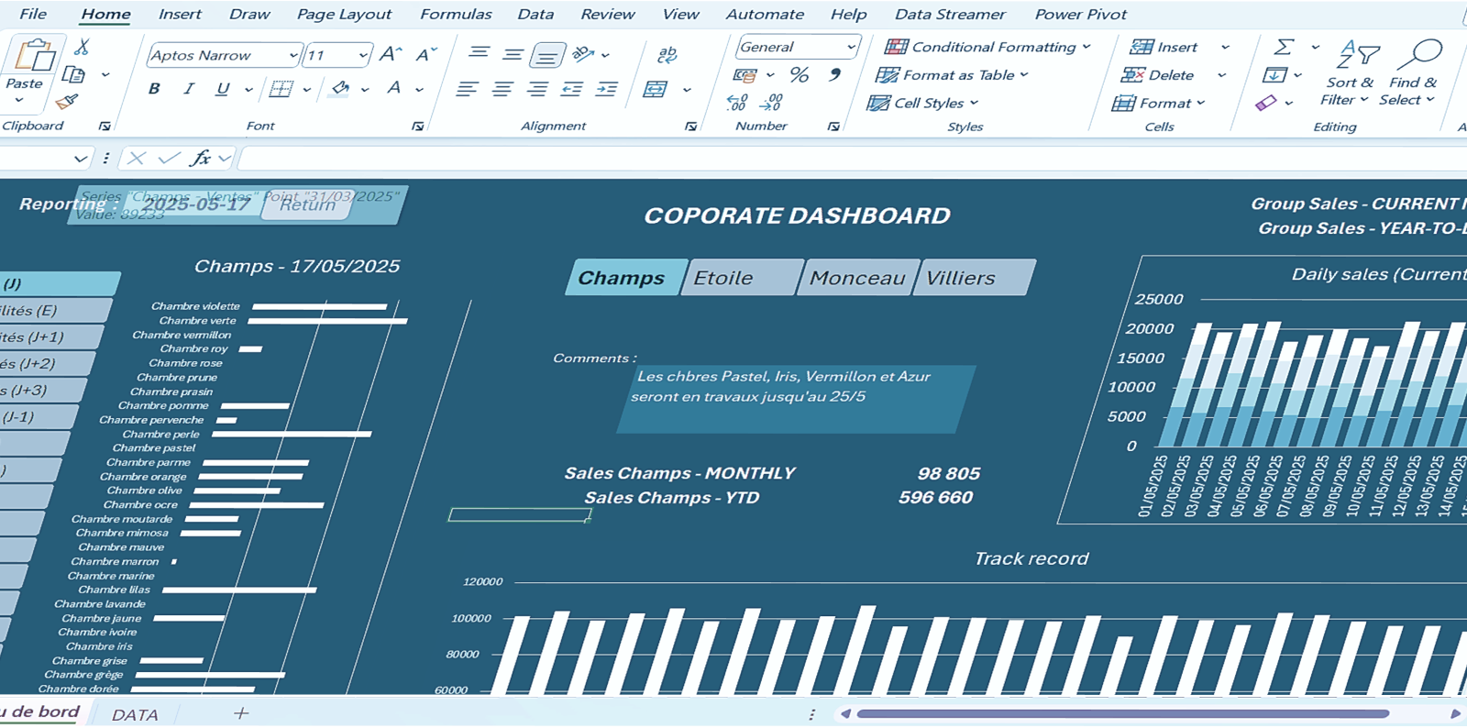Toggle Italic formatting
The width and height of the screenshot is (1467, 728).
tap(189, 89)
